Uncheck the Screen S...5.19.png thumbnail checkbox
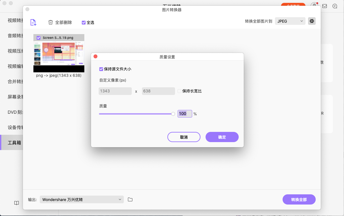 (x=39, y=37)
